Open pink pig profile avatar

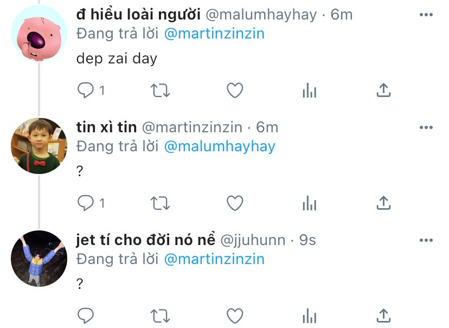point(39,33)
